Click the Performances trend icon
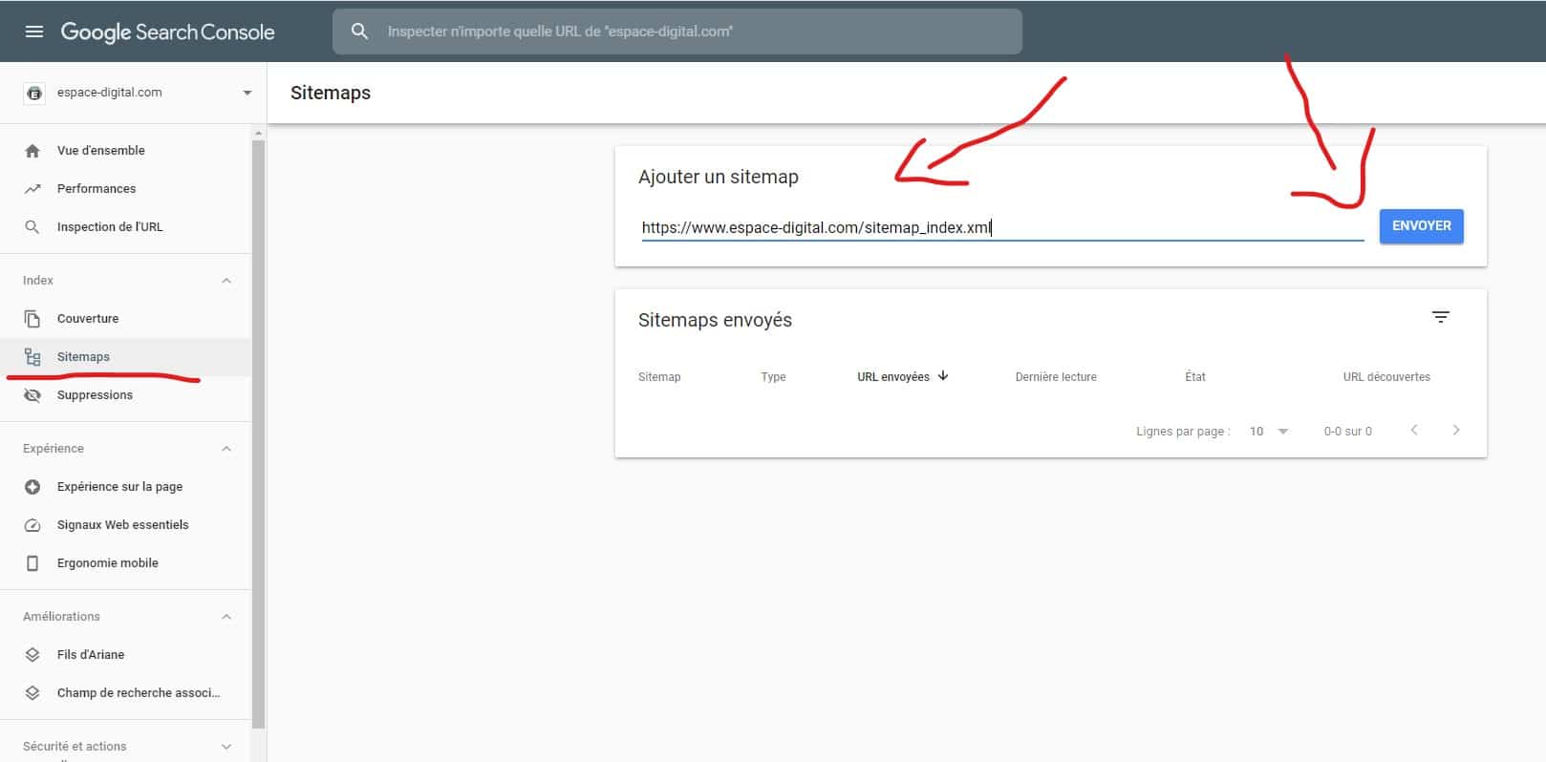 click(x=32, y=189)
